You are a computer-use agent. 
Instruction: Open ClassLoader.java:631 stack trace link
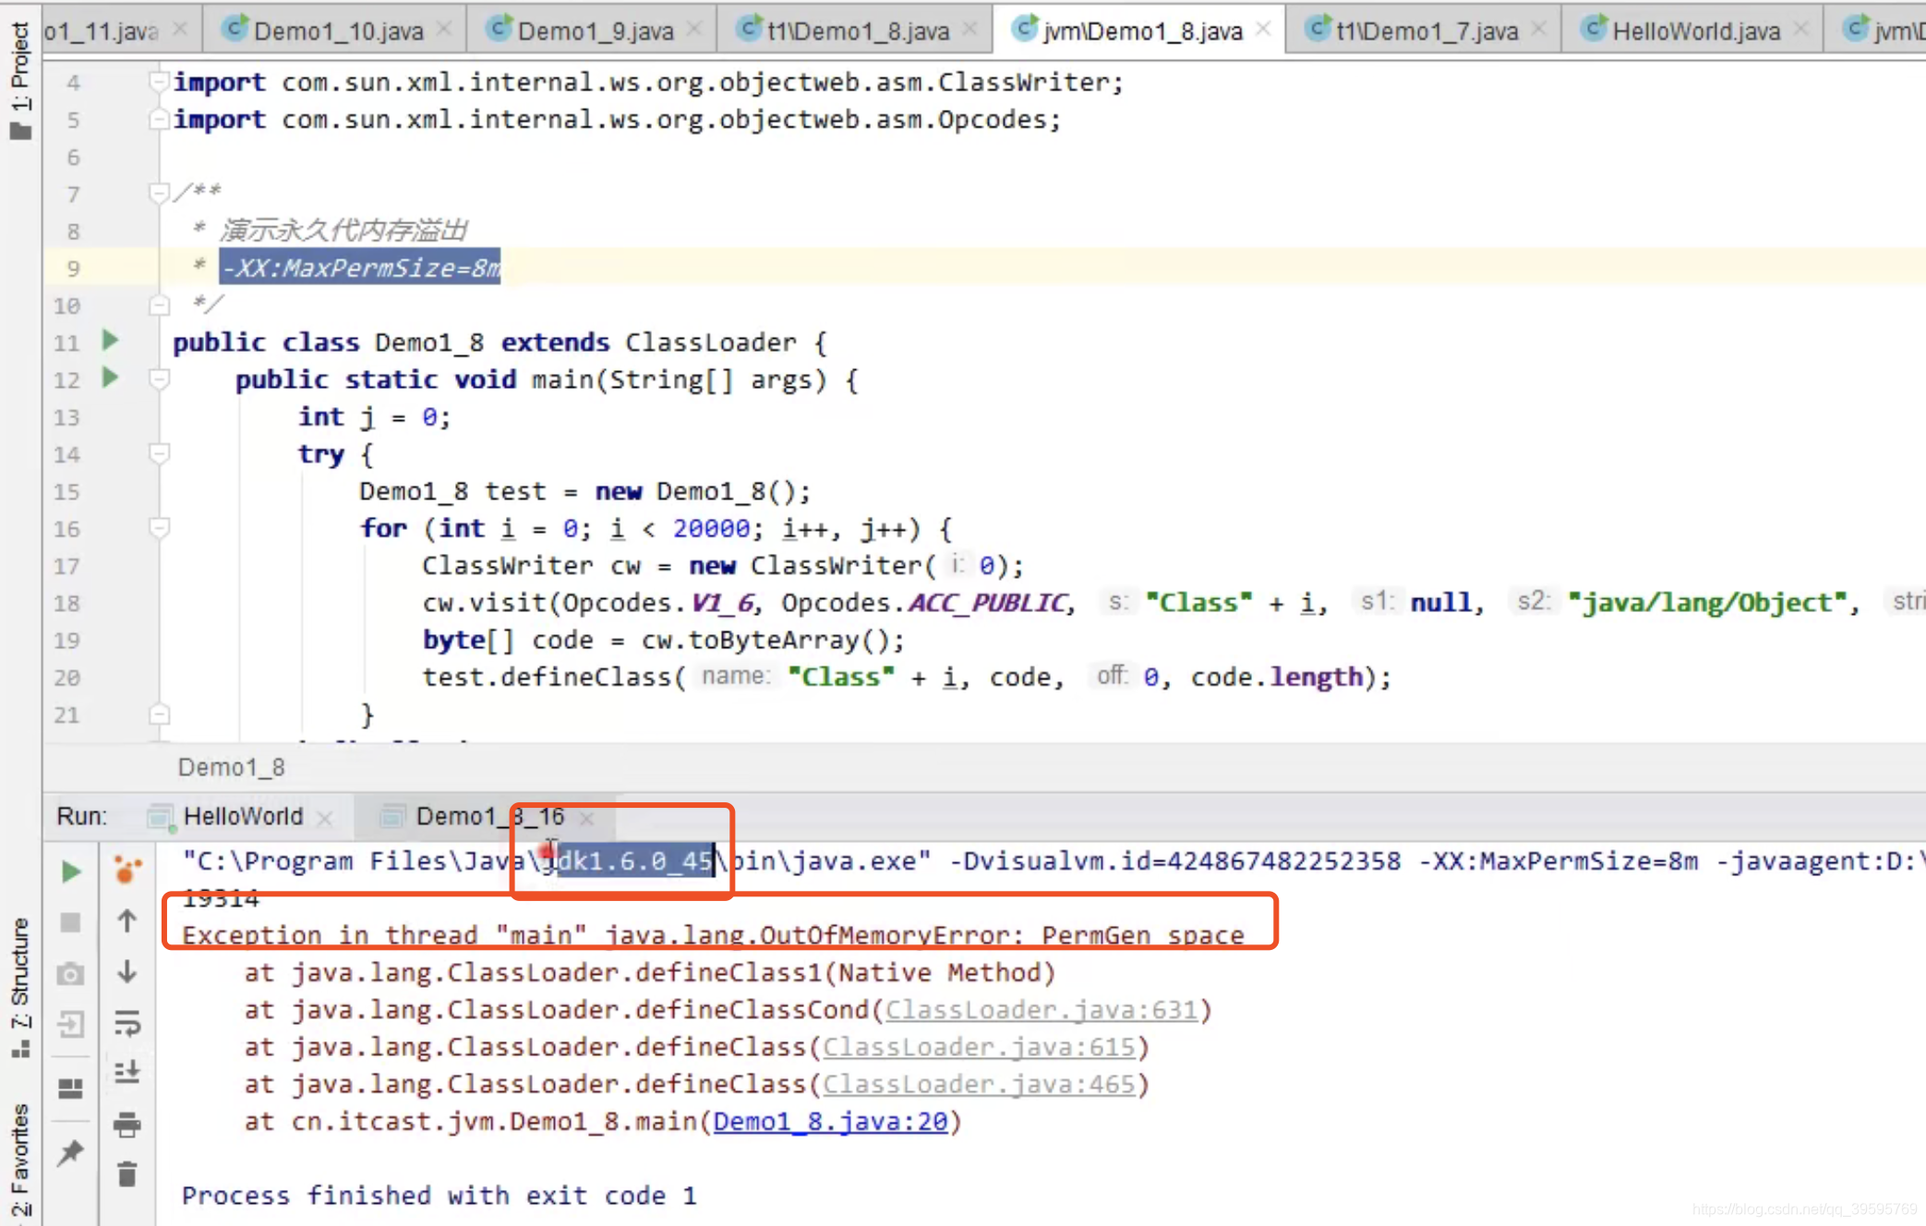pyautogui.click(x=1041, y=1010)
